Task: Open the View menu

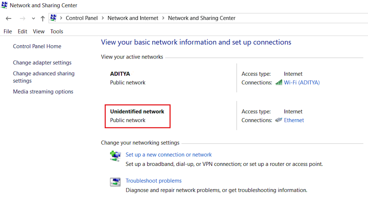Action: pos(39,31)
